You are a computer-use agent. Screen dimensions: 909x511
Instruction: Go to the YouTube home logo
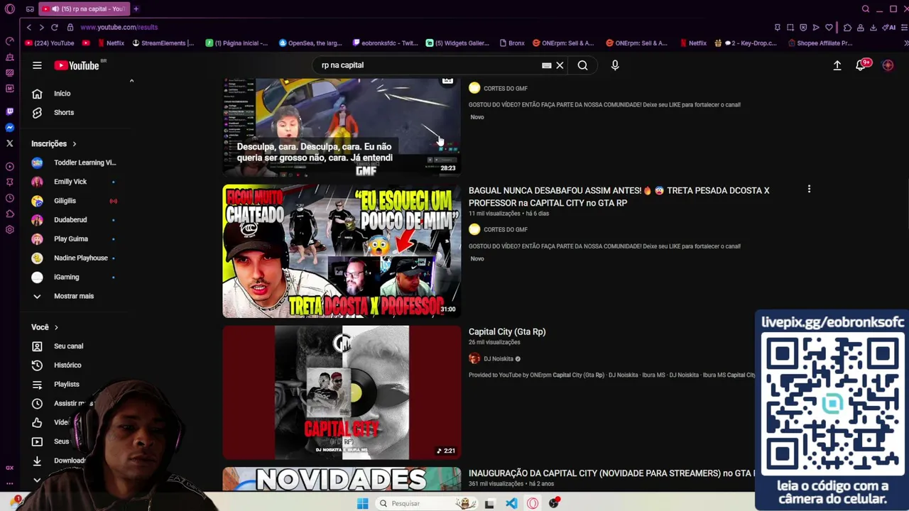[x=77, y=65]
